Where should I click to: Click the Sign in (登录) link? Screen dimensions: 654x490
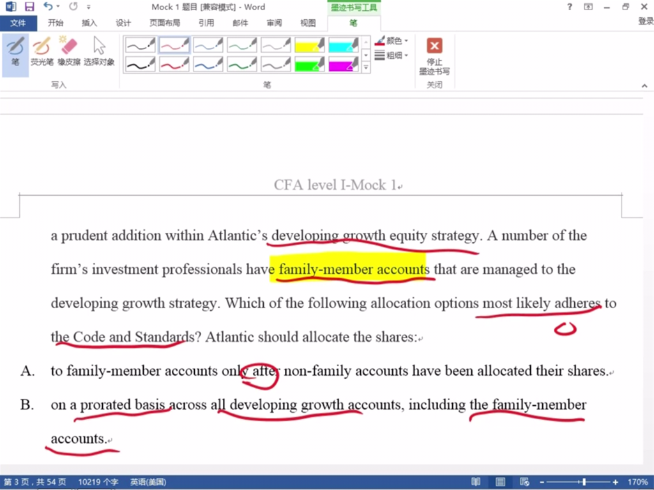pyautogui.click(x=645, y=21)
